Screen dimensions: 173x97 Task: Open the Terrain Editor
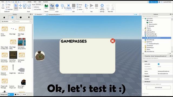point(46,6)
